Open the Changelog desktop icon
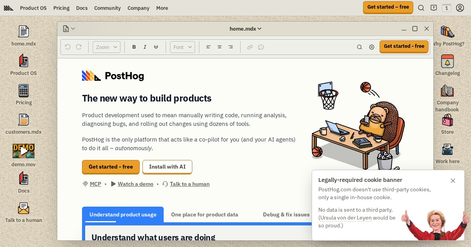This screenshot has width=471, height=247. 447,65
